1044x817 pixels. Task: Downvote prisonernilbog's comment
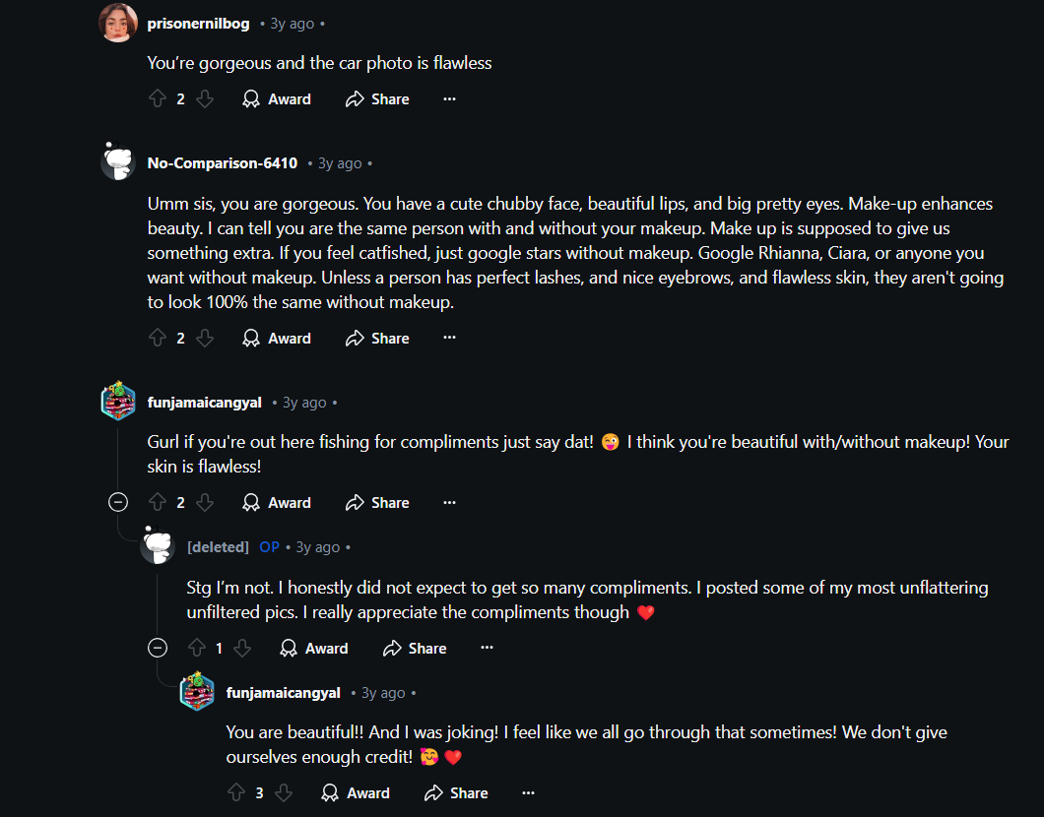click(x=205, y=99)
